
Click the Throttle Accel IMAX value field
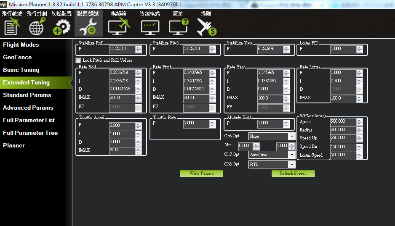122,150
